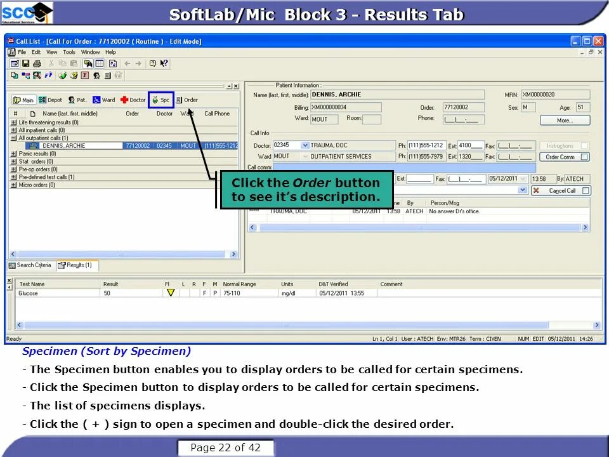Click the binoculars Find toolbar icon
Image resolution: width=609 pixels, height=457 pixels.
[88, 63]
